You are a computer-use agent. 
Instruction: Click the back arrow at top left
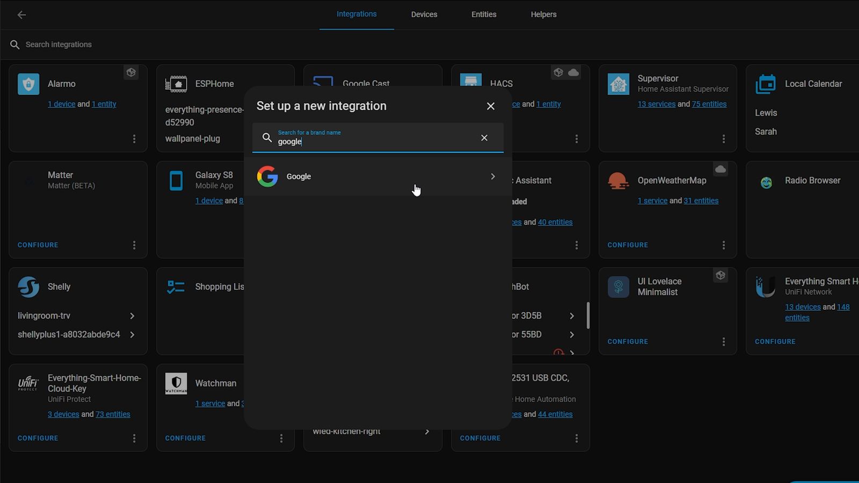[21, 14]
